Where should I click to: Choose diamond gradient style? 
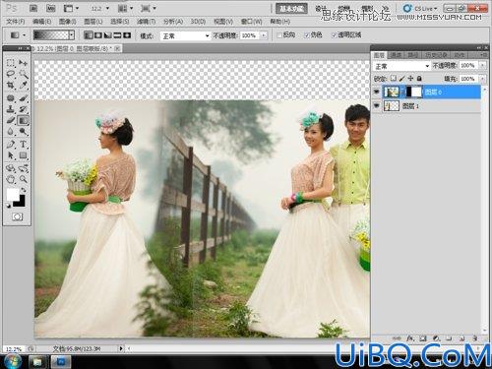tap(127, 35)
